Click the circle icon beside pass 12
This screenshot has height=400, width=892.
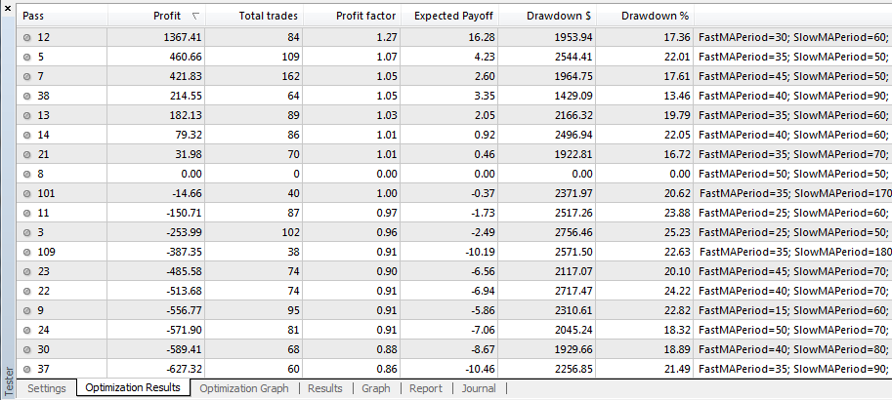[x=28, y=37]
